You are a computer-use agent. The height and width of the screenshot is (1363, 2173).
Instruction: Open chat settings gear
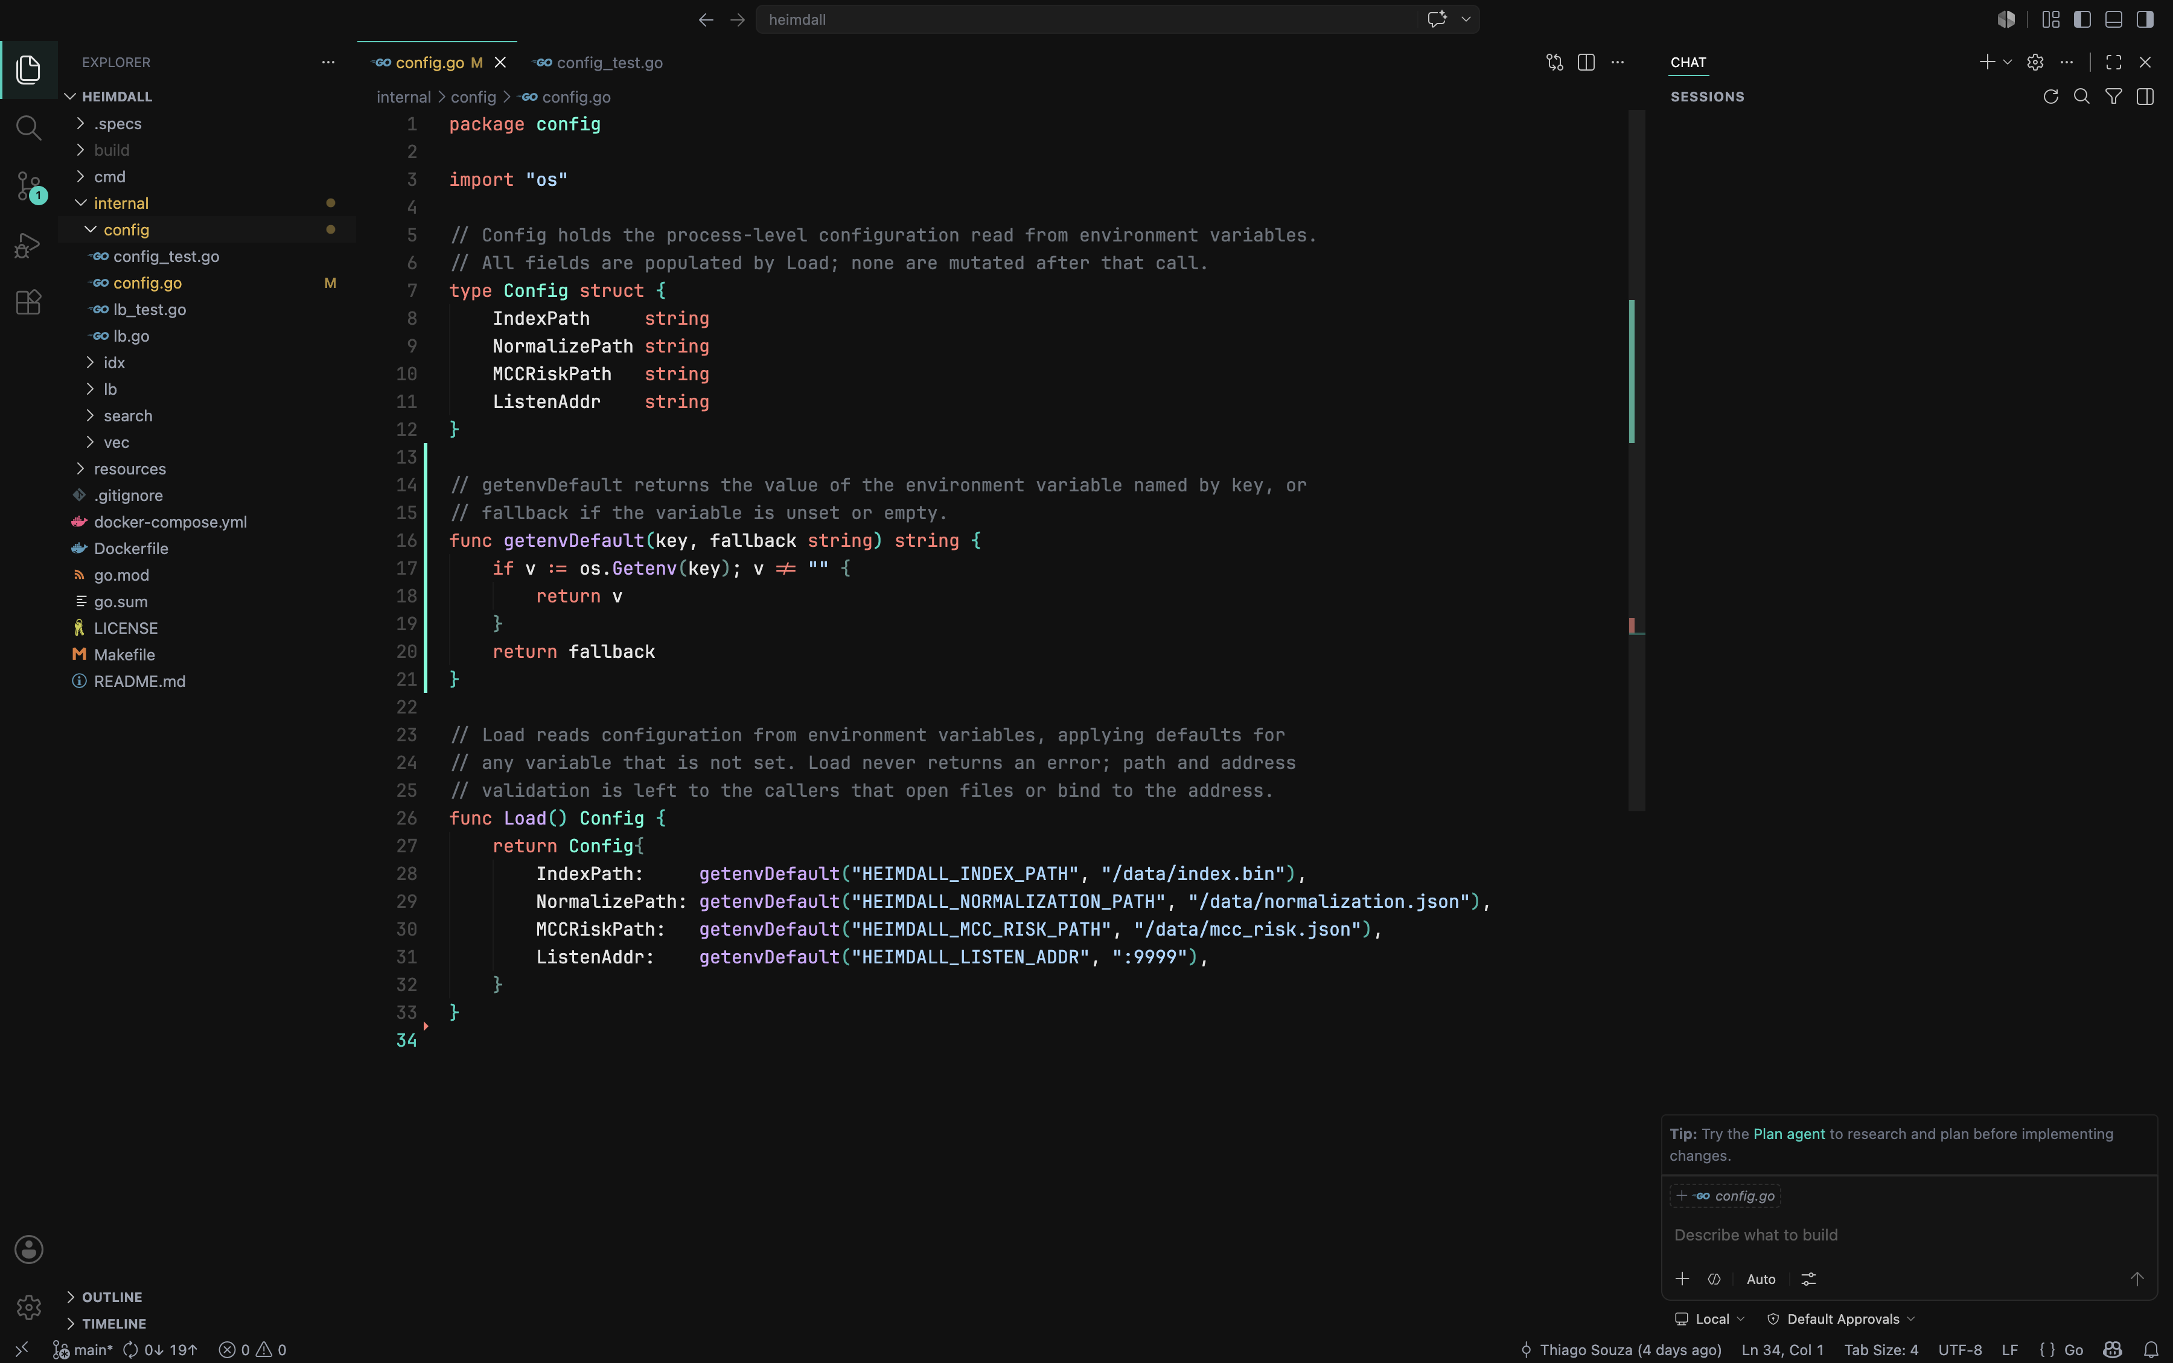[x=2035, y=62]
